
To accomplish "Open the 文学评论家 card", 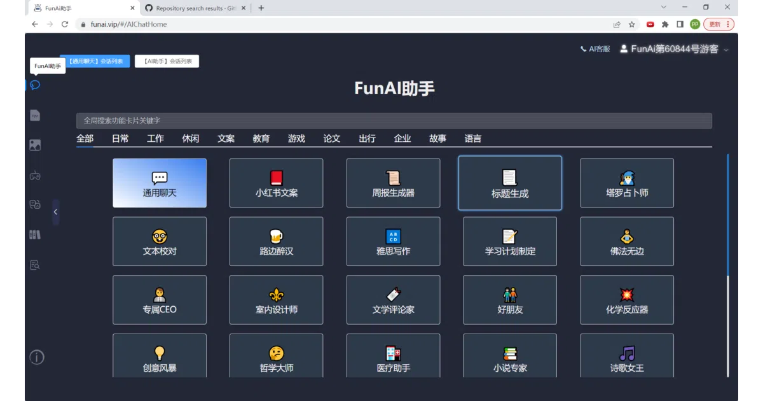I will (393, 300).
